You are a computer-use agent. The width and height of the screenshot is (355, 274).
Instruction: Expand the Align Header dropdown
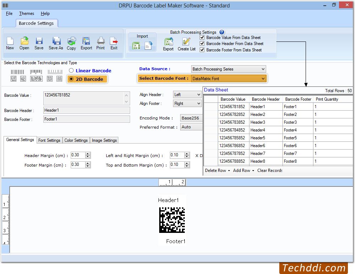187,95
